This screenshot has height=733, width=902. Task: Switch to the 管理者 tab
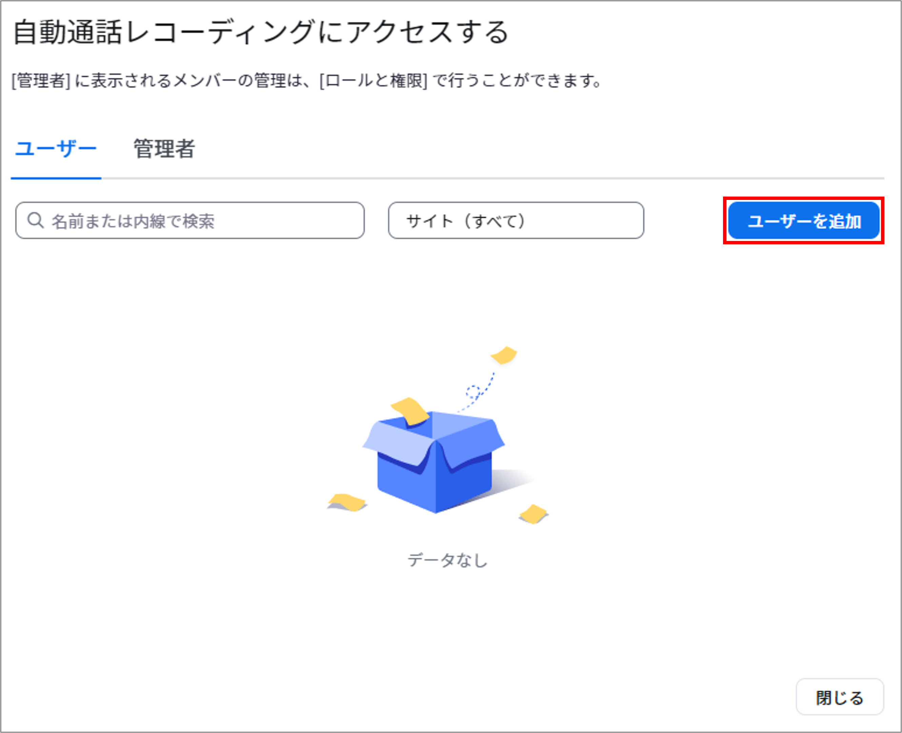[164, 149]
